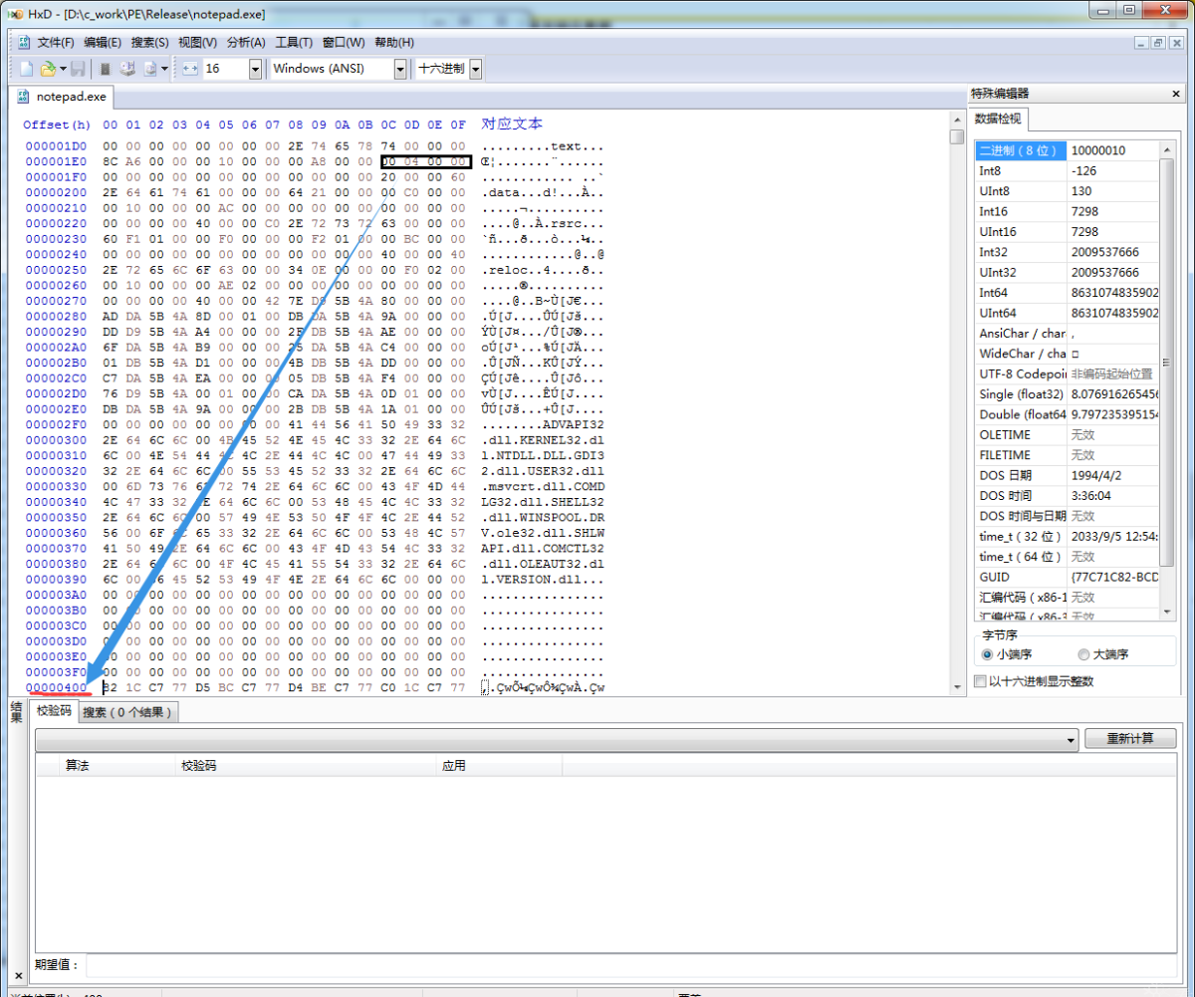
Task: Click the 期望值 input field
Action: 632,964
